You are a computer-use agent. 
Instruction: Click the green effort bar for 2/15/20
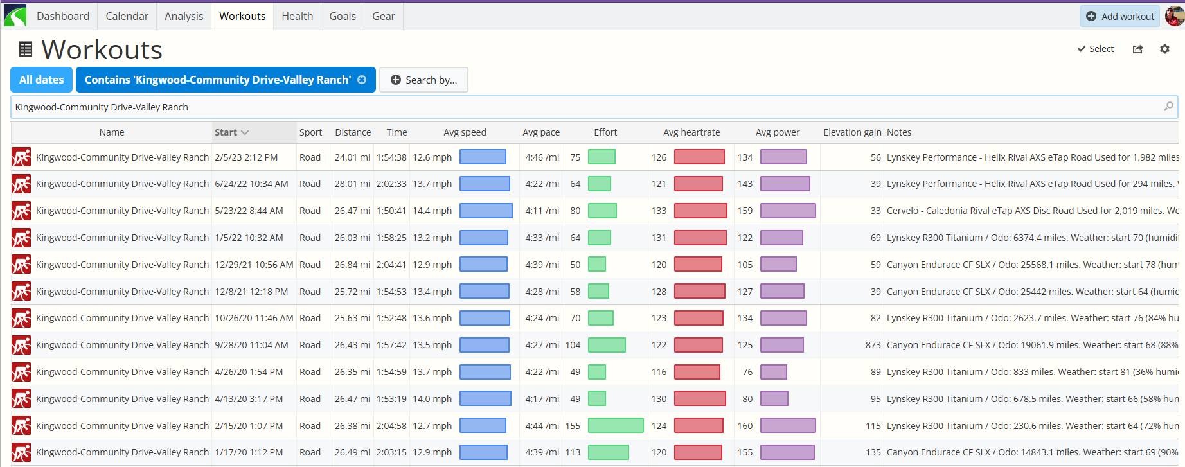pyautogui.click(x=616, y=425)
